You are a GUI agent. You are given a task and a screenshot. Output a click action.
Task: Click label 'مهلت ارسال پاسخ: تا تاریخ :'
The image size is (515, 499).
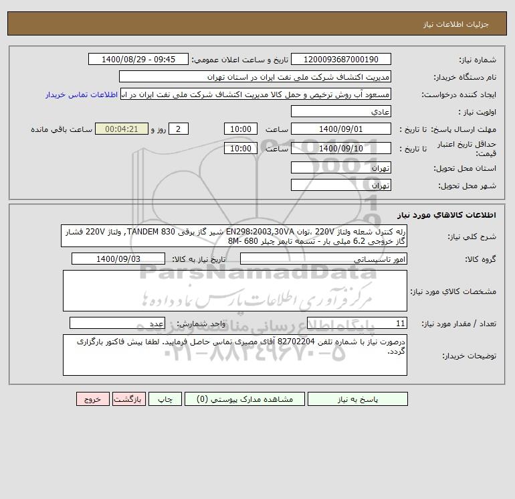(x=448, y=129)
